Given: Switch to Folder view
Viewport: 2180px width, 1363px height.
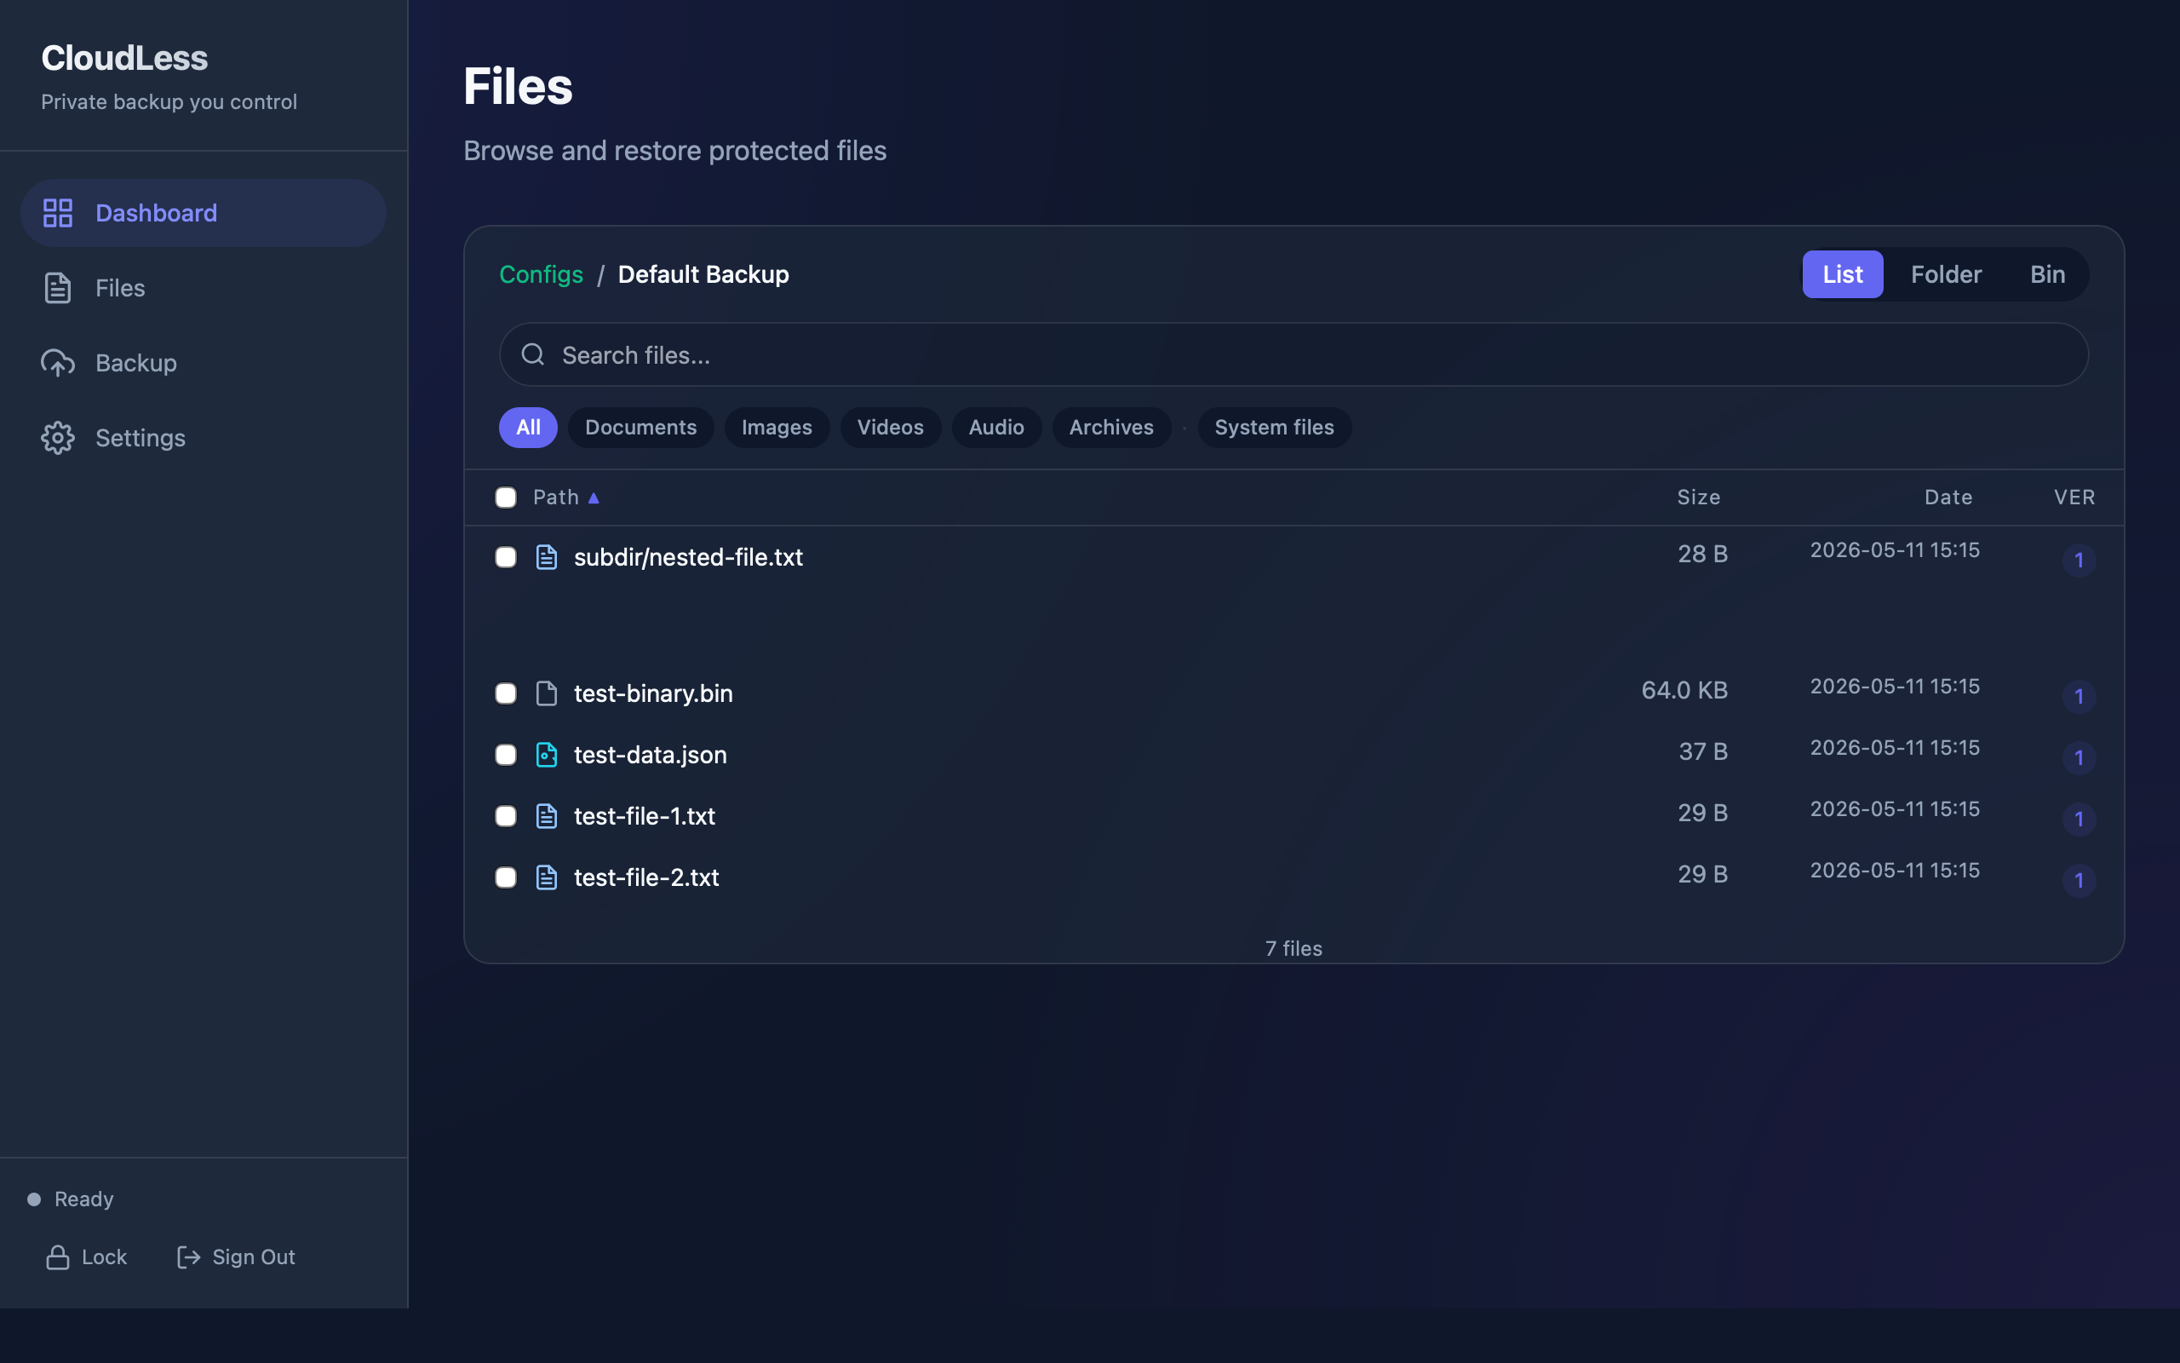Looking at the screenshot, I should click(1946, 274).
